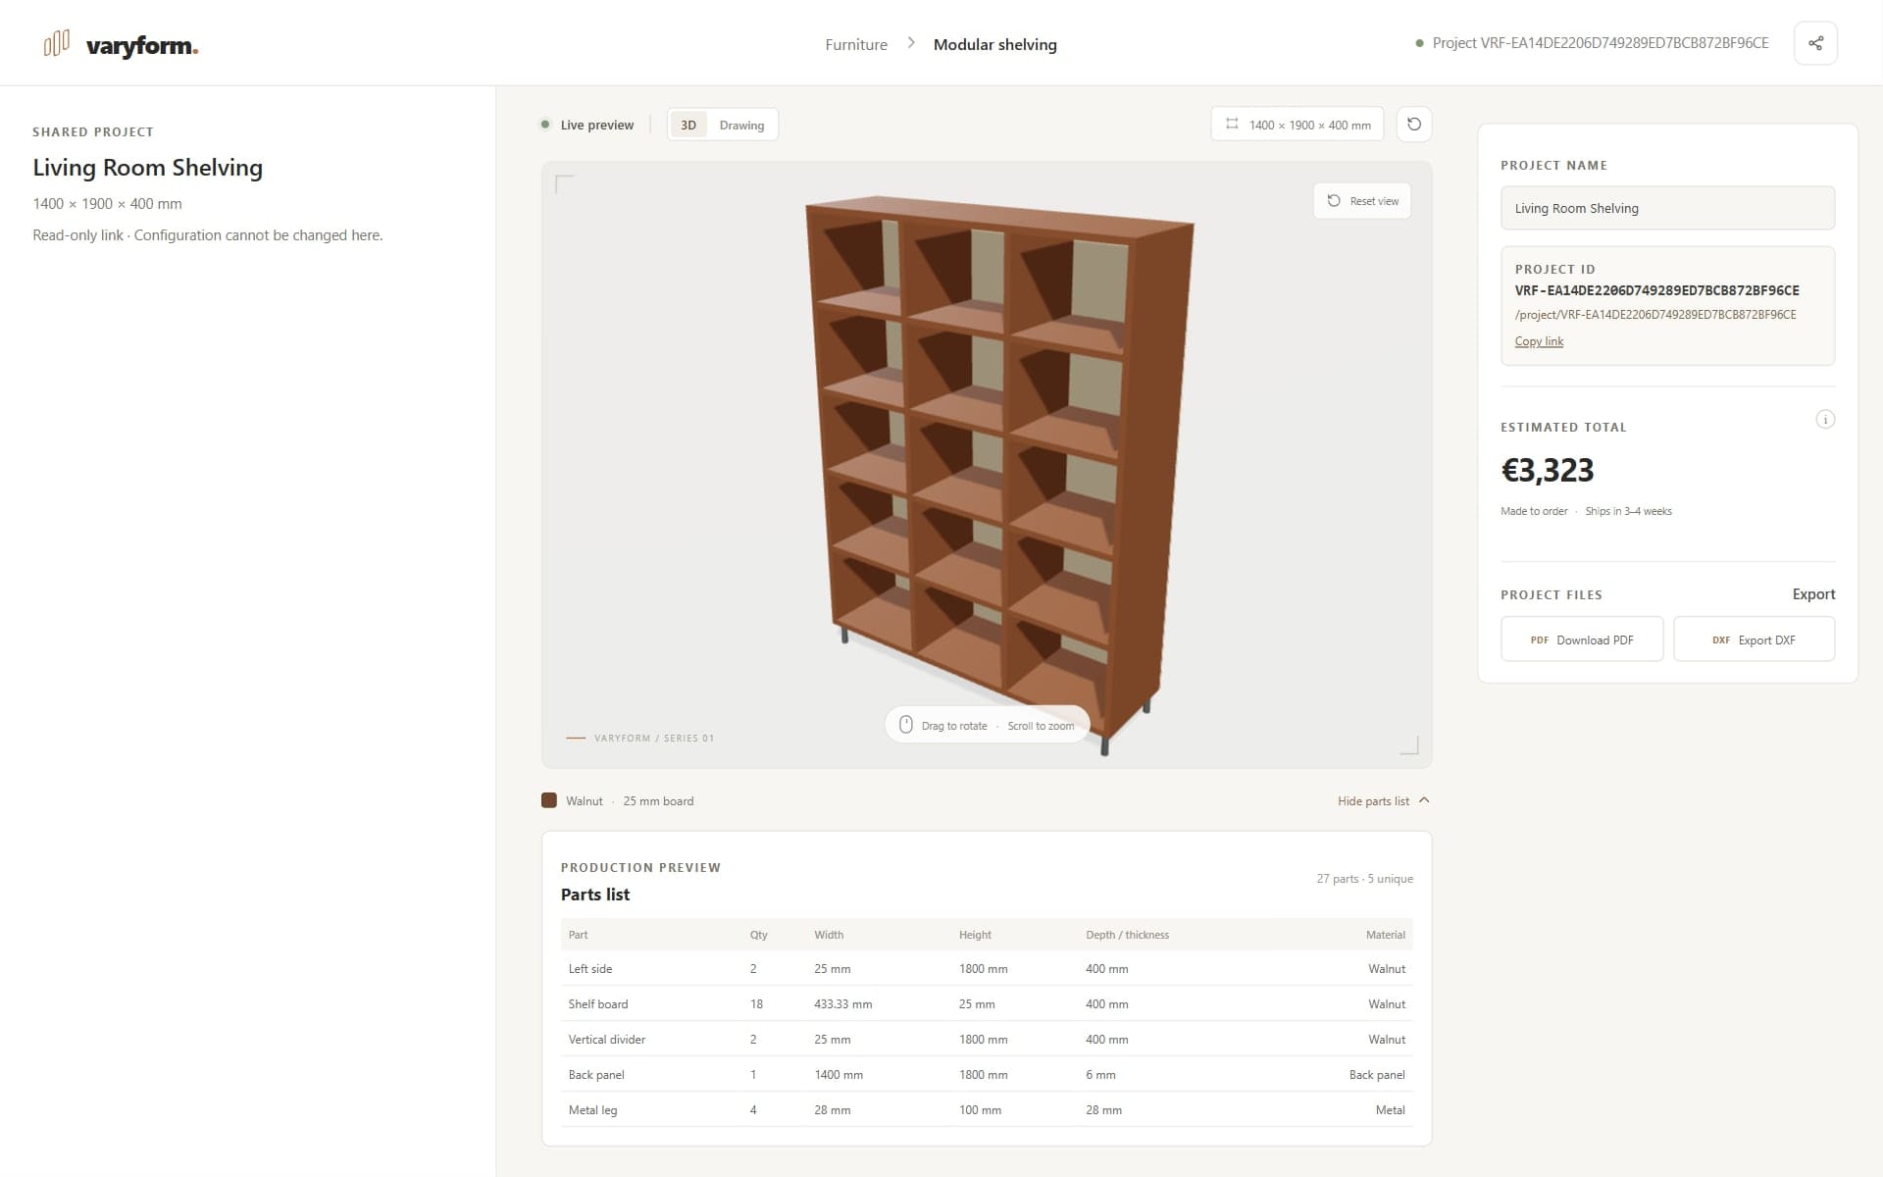Screen dimensions: 1883x1177
Task: Download the project PDF
Action: point(1582,640)
